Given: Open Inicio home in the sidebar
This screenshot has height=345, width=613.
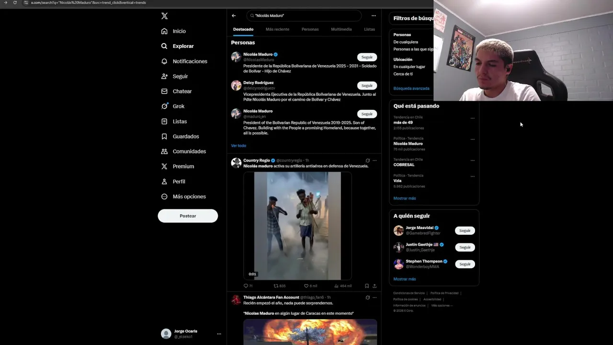Looking at the screenshot, I should [x=173, y=31].
